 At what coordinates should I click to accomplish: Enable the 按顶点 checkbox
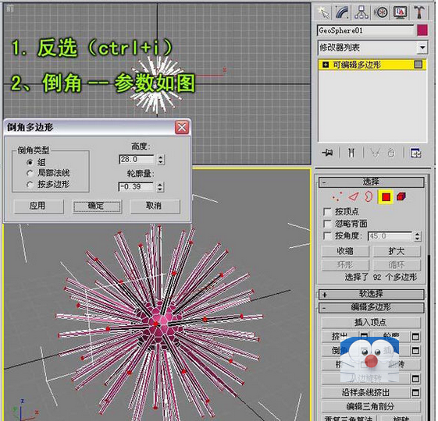point(327,212)
